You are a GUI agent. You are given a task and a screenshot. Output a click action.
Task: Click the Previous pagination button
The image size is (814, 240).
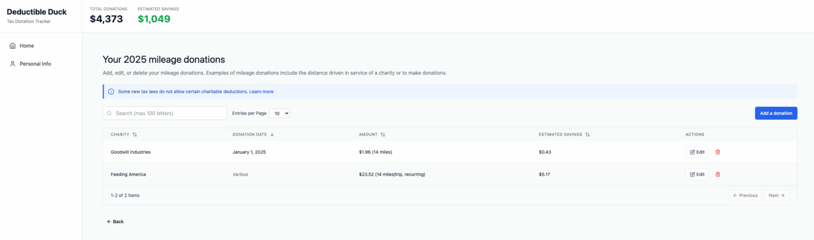tap(745, 196)
